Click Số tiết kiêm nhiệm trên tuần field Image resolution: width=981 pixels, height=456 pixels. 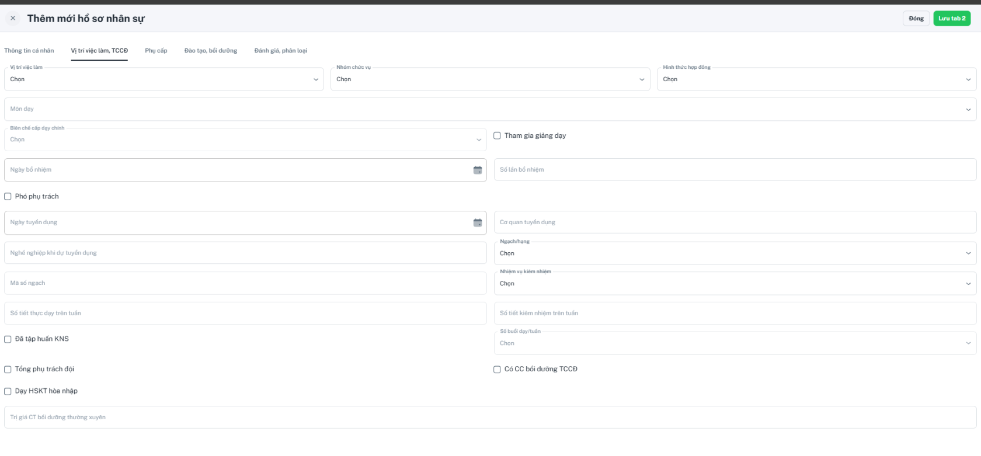pos(735,314)
